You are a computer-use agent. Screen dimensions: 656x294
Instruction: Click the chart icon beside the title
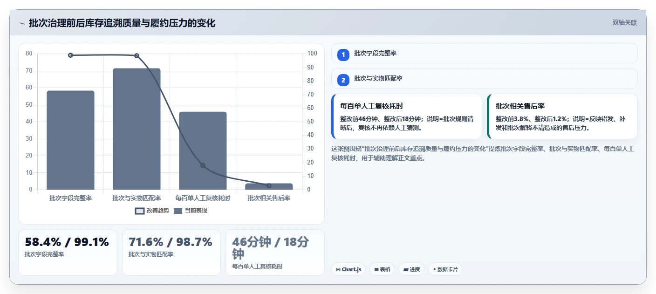[22, 23]
